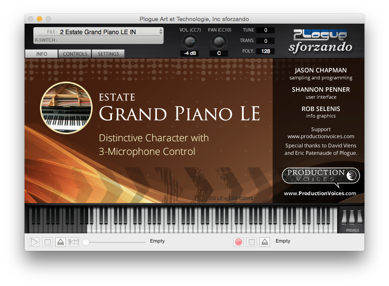Image resolution: width=389 pixels, height=286 pixels.
Task: Select the -4 dB volume readout
Action: point(190,53)
